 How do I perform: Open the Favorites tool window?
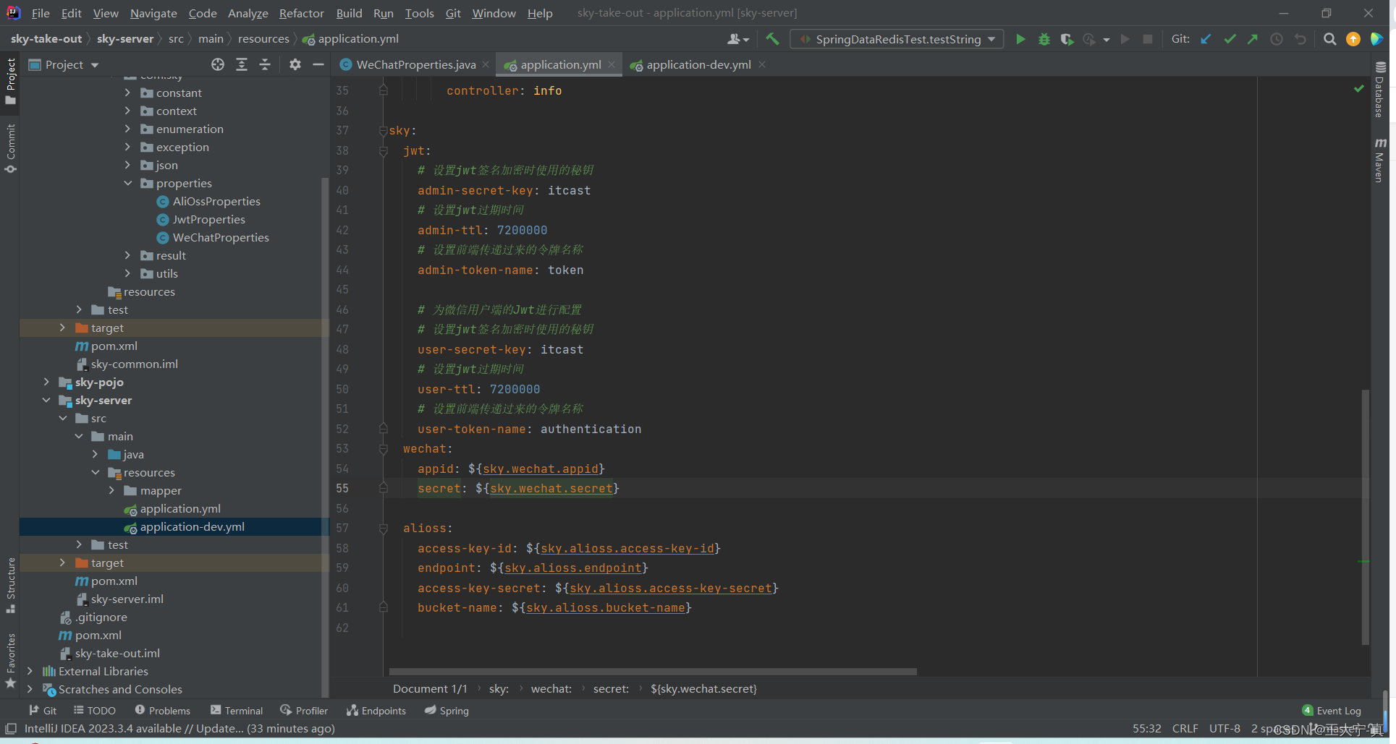click(x=10, y=661)
